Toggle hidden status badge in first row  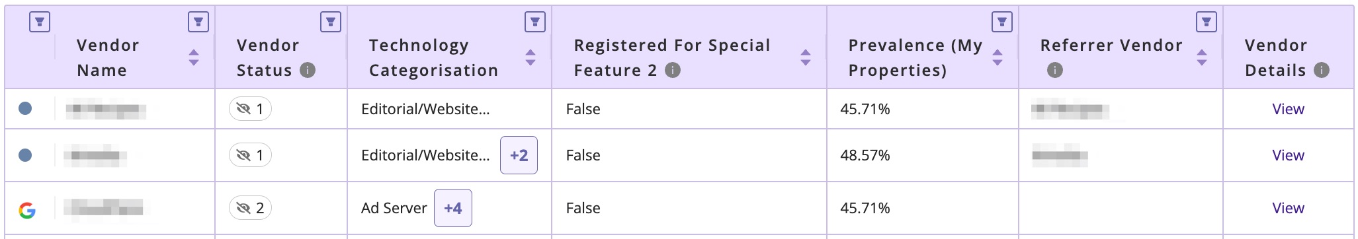[x=250, y=109]
